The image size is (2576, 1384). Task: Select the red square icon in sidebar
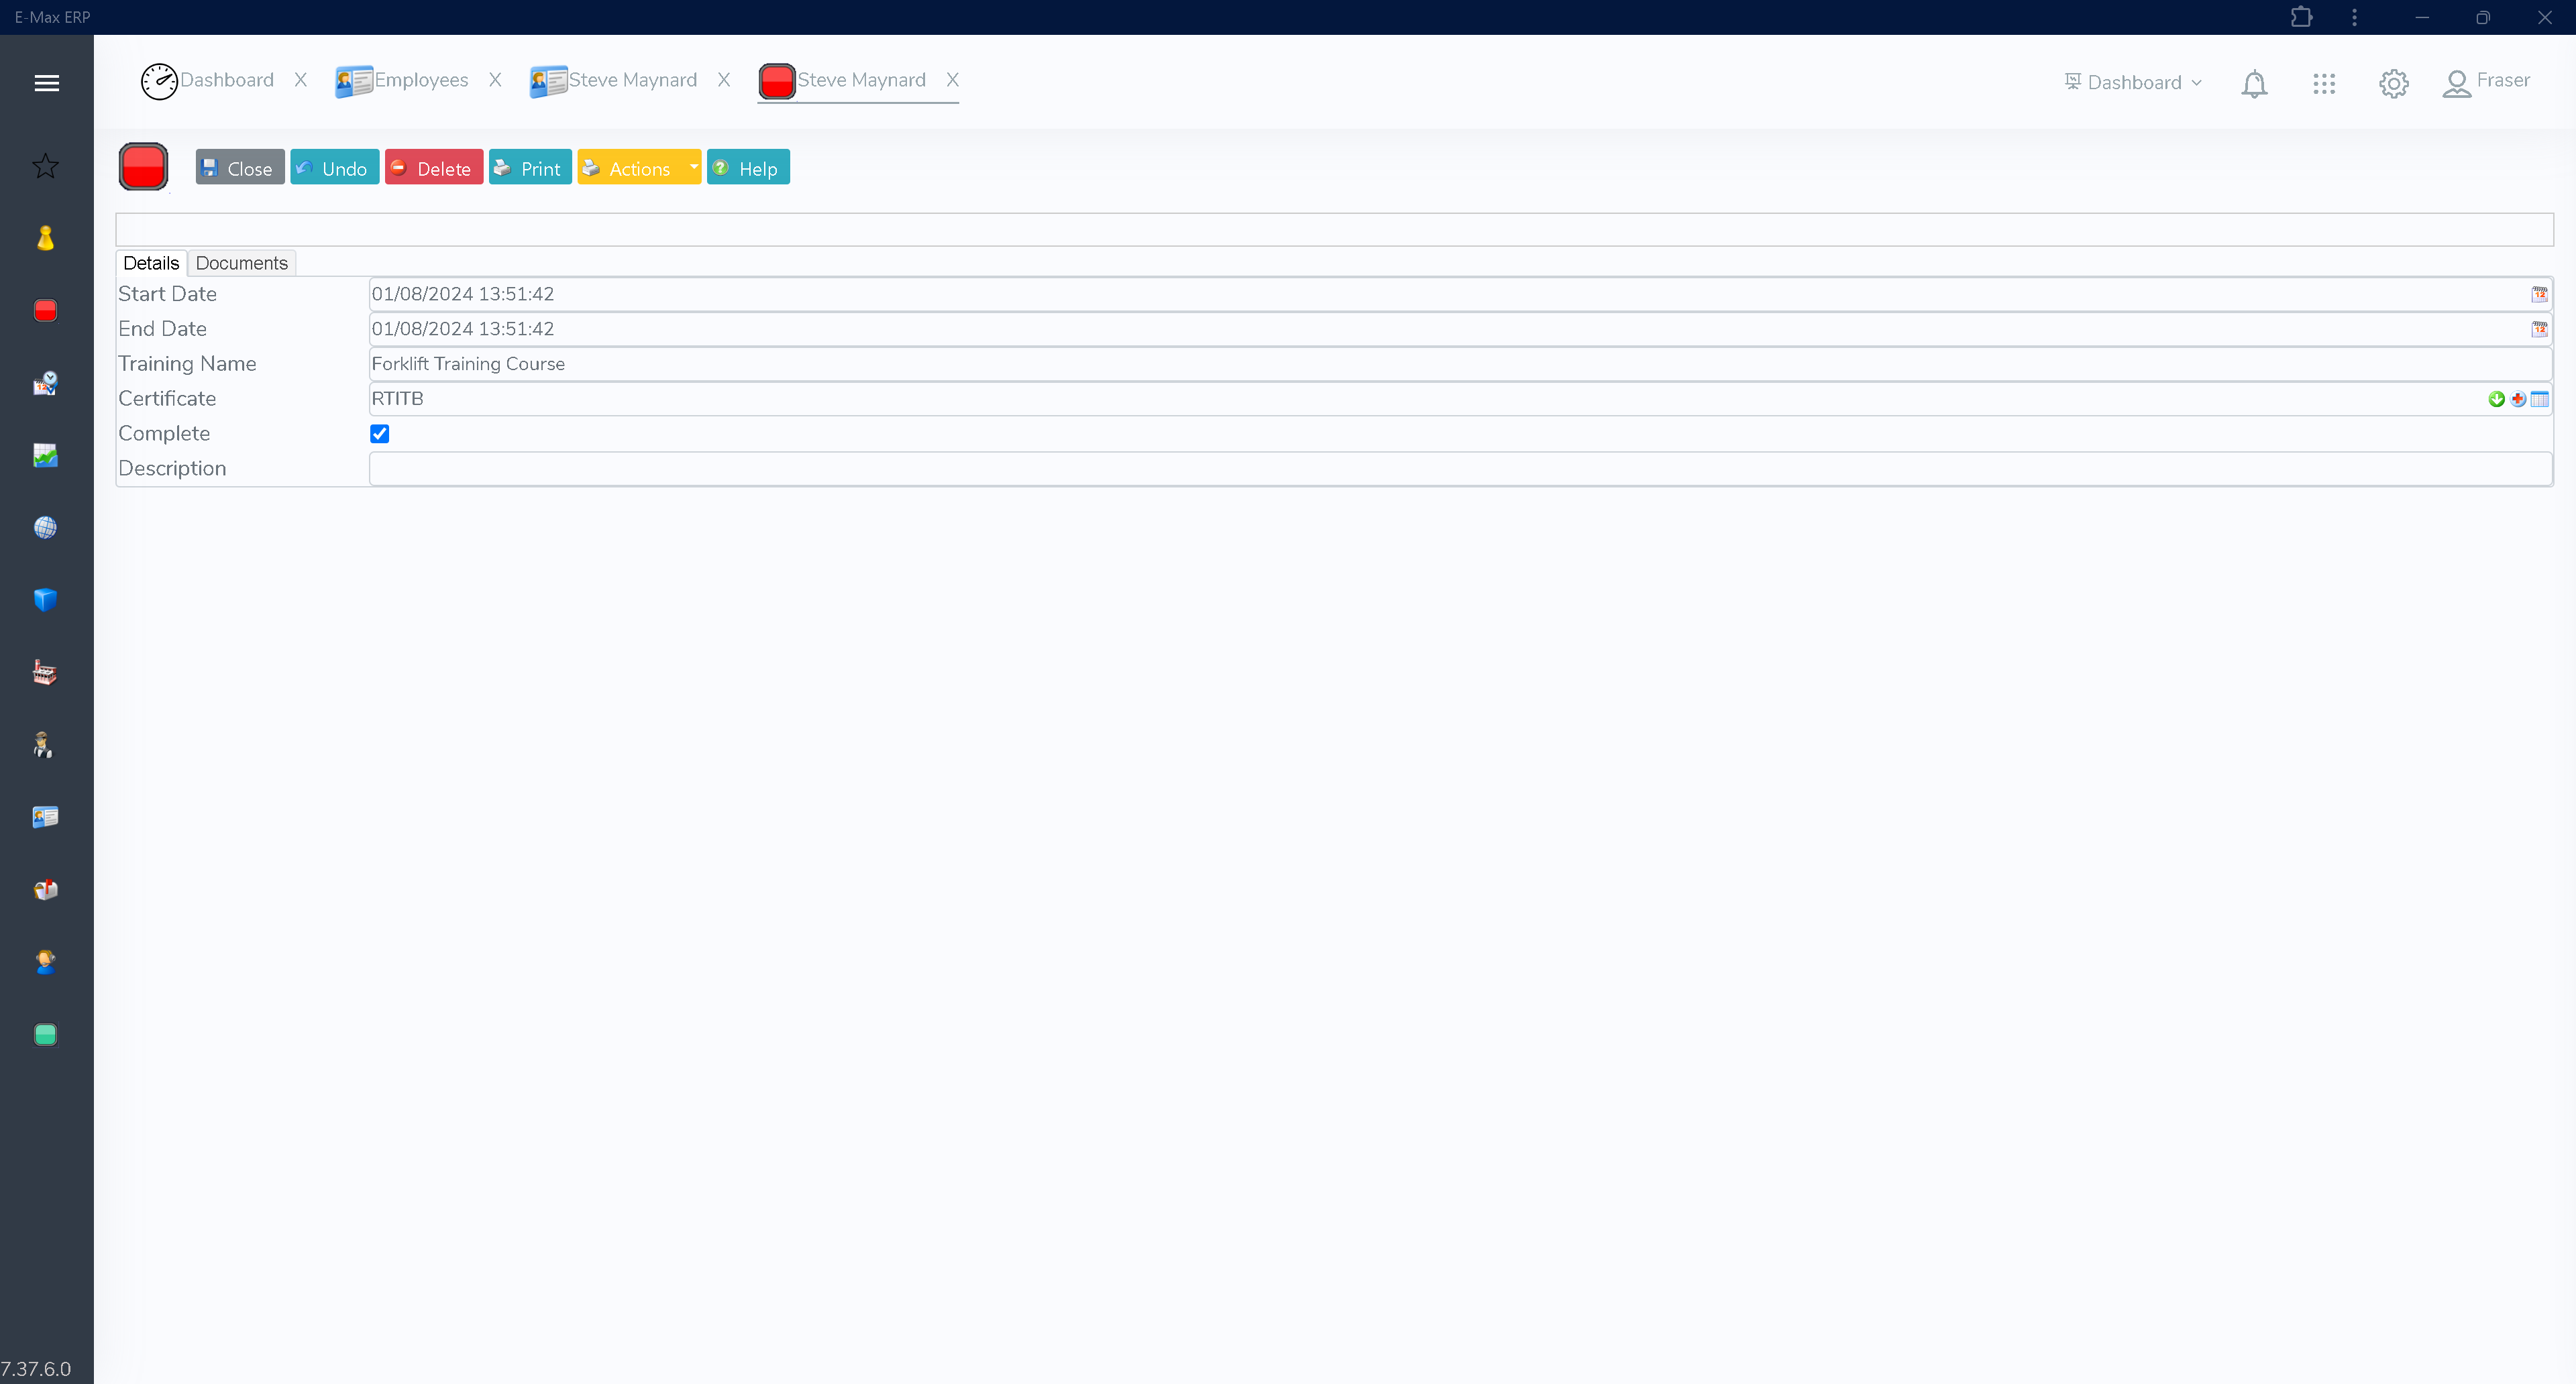click(x=45, y=310)
